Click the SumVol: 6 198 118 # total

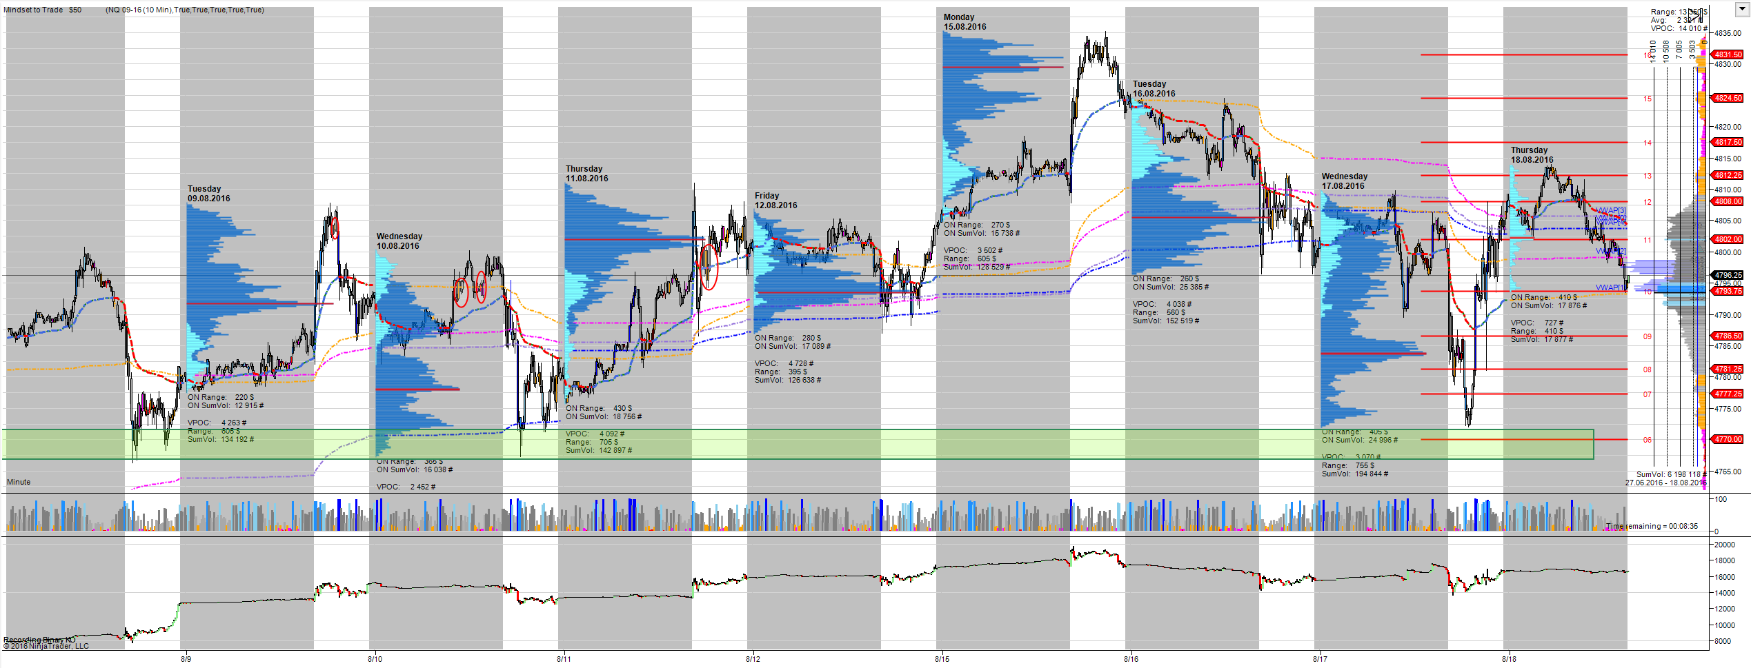click(1672, 474)
